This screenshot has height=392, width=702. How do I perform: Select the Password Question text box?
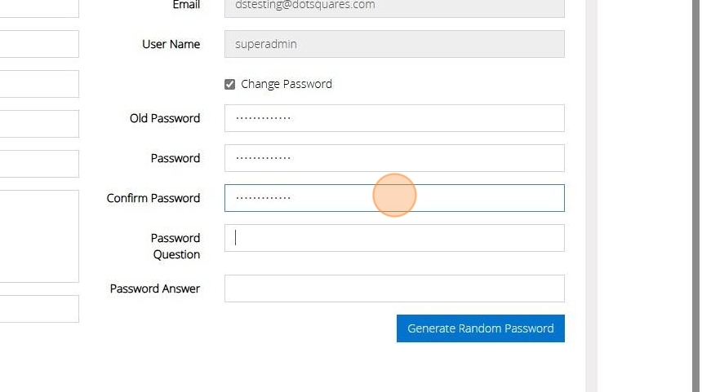tap(394, 238)
